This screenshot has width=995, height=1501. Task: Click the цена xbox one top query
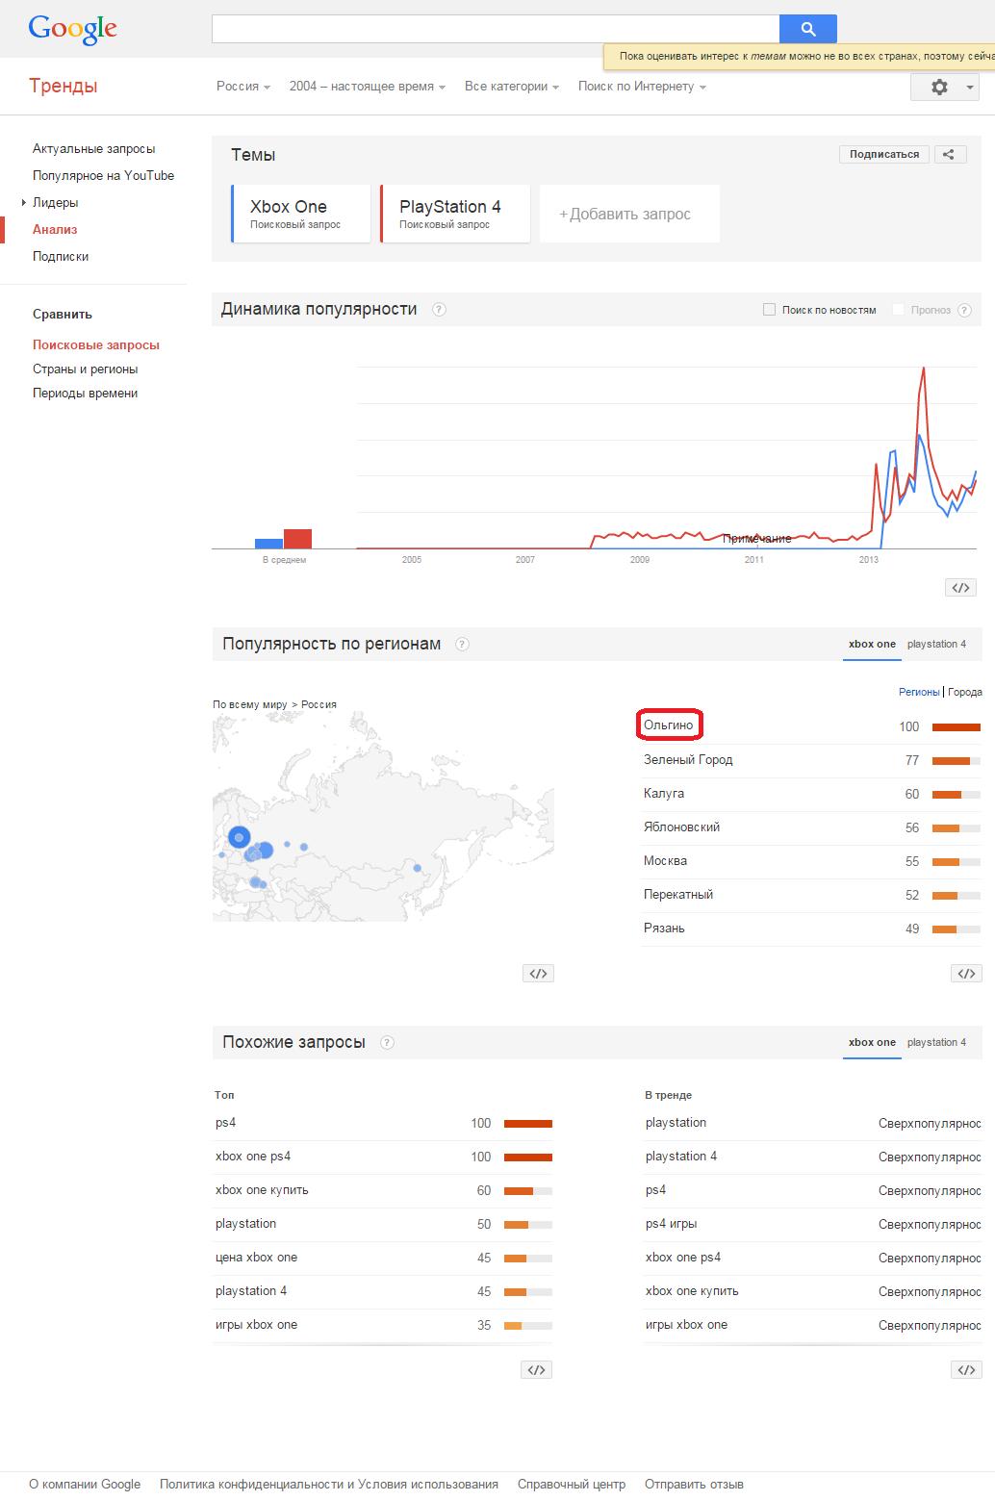pyautogui.click(x=256, y=1258)
